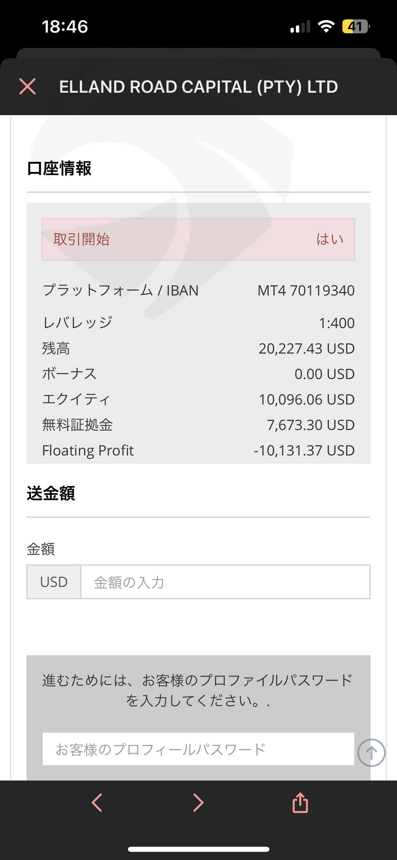Focus the profile password field
The image size is (397, 860).
[198, 749]
